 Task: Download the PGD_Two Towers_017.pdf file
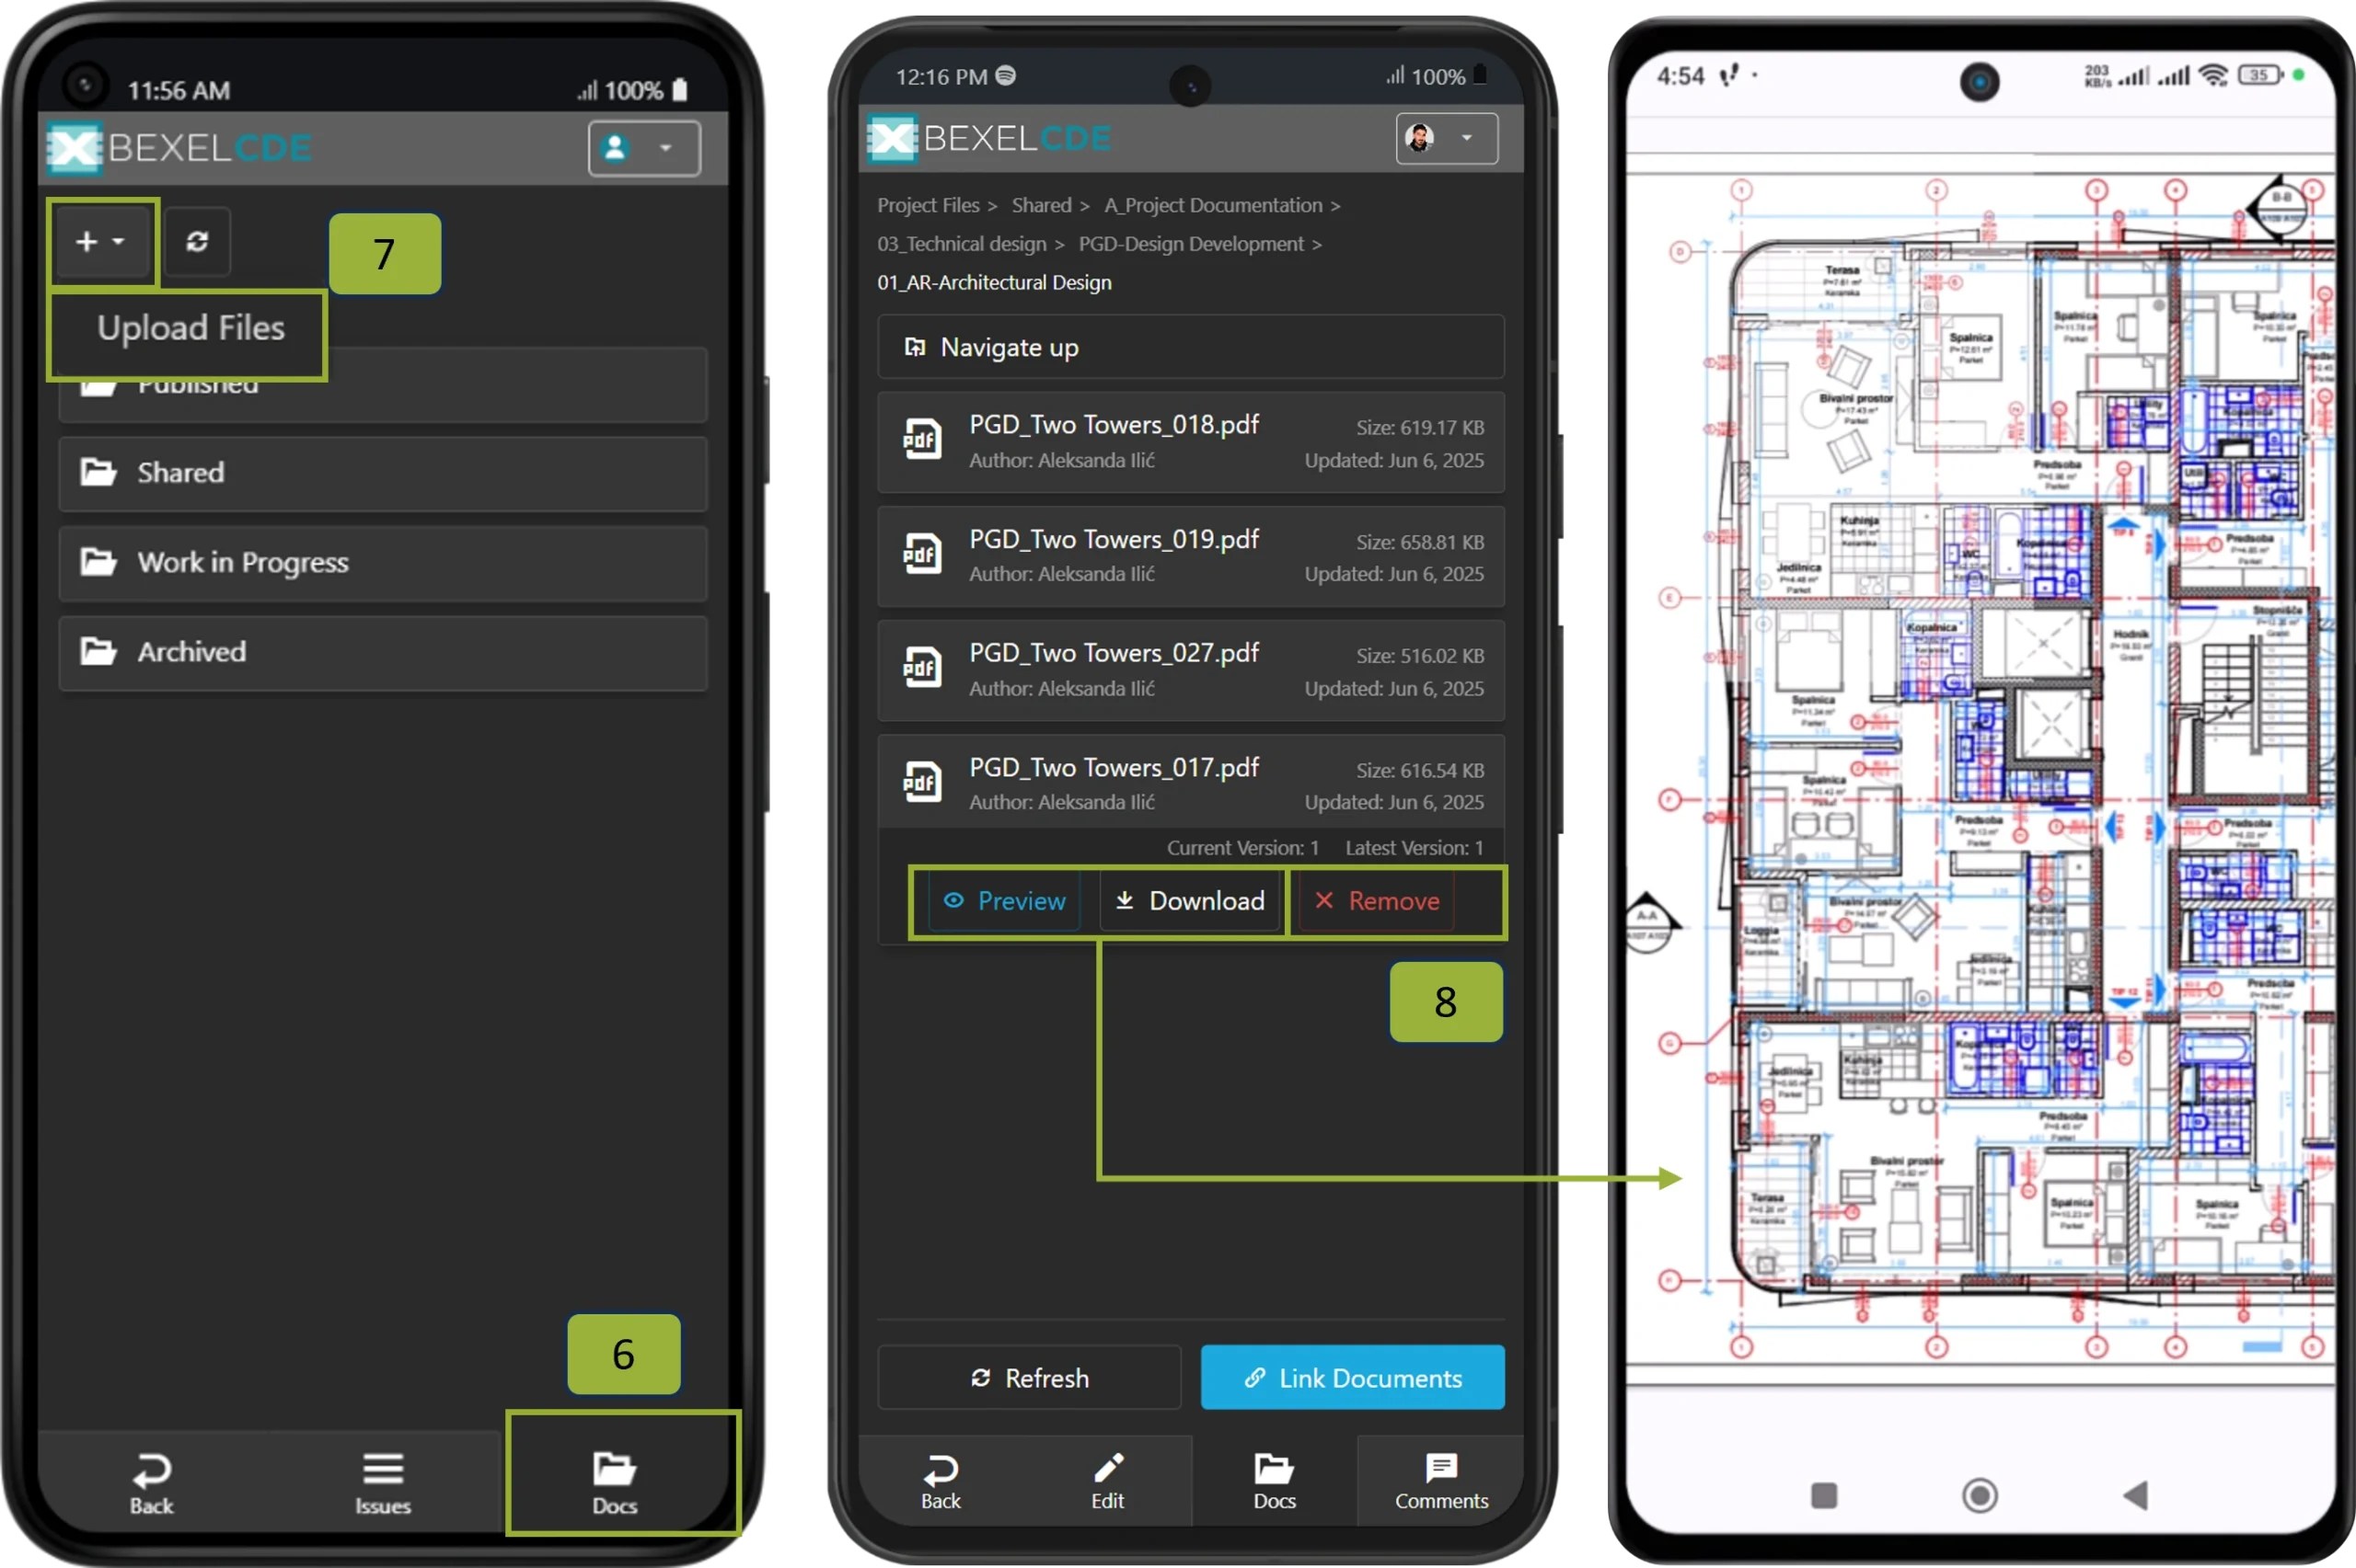point(1191,901)
